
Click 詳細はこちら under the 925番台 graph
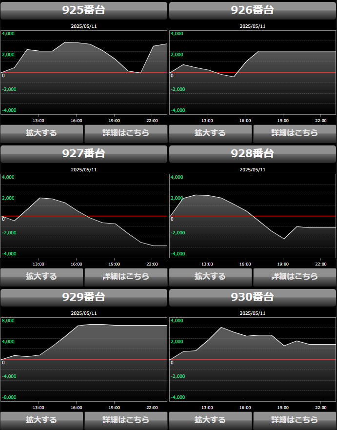[x=126, y=134]
